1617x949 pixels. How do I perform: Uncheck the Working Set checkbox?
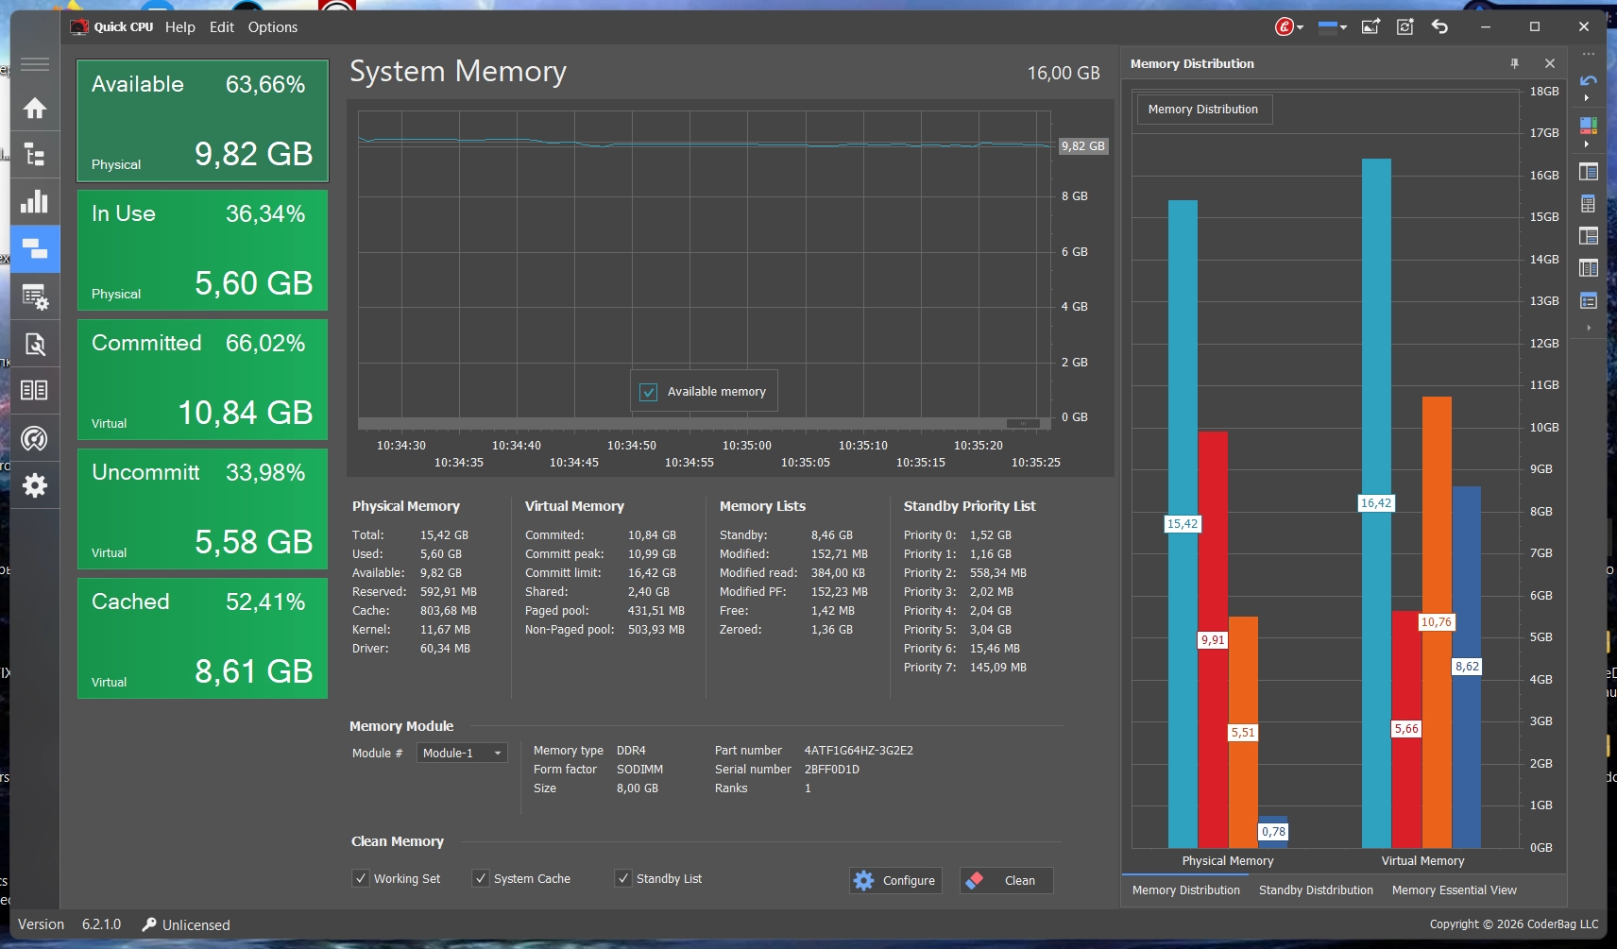pos(361,878)
